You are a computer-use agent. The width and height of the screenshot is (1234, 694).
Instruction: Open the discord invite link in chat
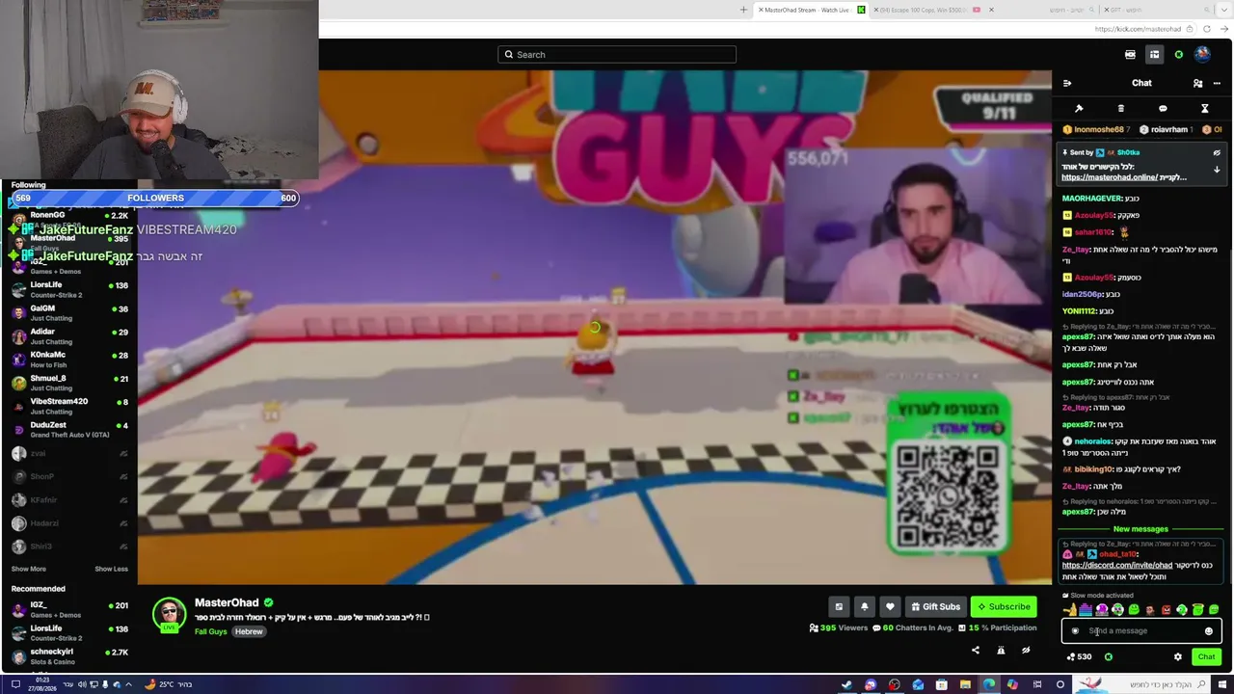[x=1116, y=566]
